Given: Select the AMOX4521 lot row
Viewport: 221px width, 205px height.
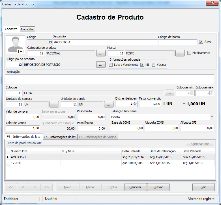Looking at the screenshot, I should click(x=110, y=157).
